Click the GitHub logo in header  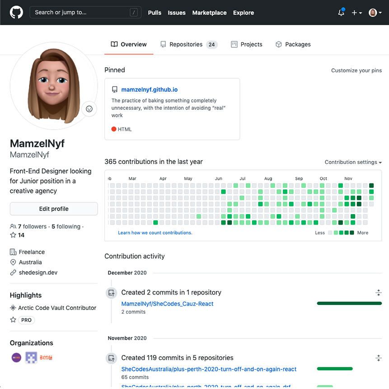click(17, 13)
